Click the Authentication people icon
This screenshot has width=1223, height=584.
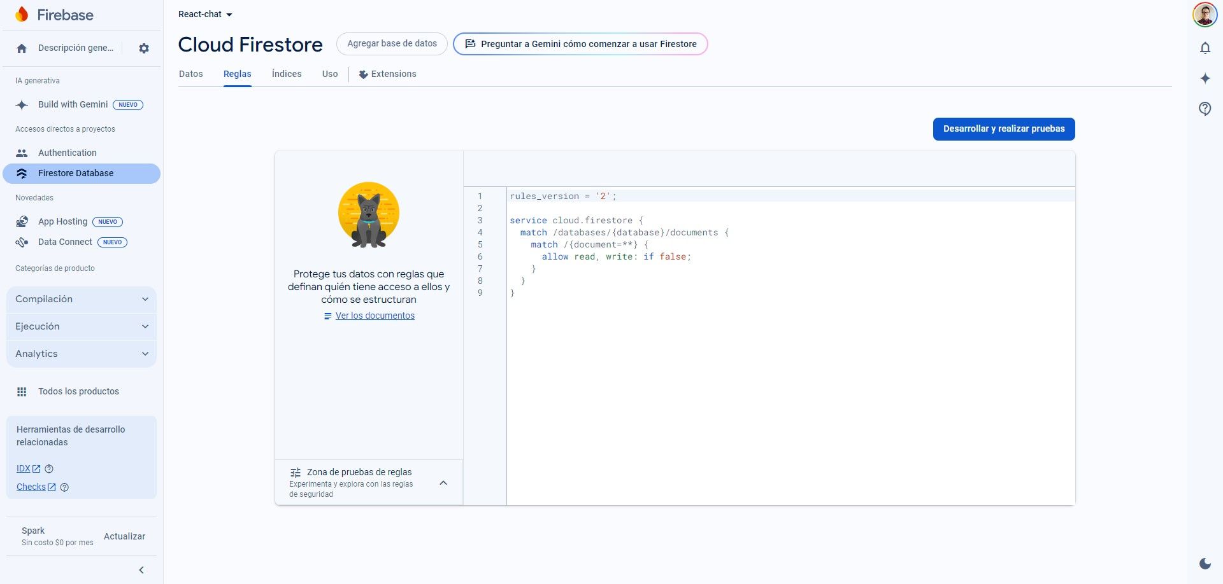pyautogui.click(x=22, y=153)
